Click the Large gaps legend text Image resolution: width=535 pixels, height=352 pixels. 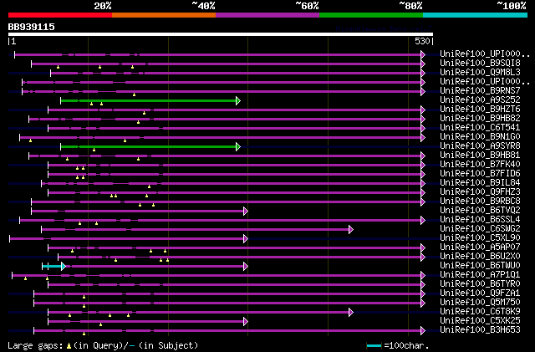103,345
